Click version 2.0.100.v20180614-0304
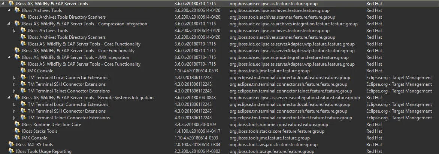This screenshot has height=154, width=439. pos(197,145)
